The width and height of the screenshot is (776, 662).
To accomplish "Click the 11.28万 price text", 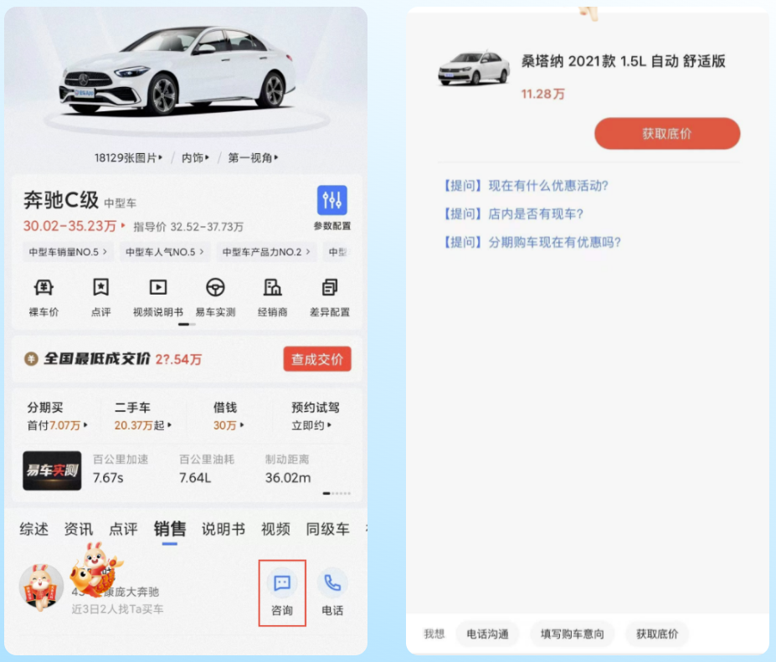I will tap(543, 94).
